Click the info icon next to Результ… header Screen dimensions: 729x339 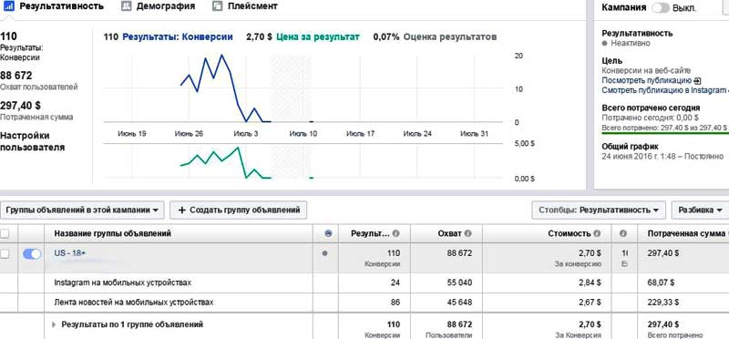395,233
